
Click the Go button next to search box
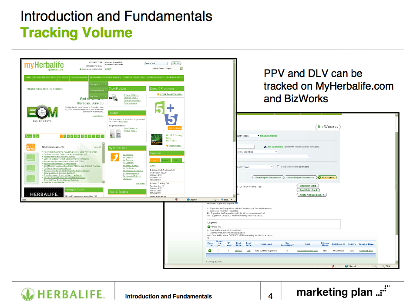(176, 63)
